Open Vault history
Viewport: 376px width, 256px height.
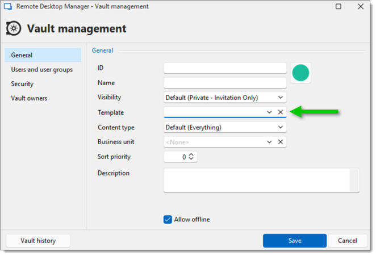tap(38, 241)
